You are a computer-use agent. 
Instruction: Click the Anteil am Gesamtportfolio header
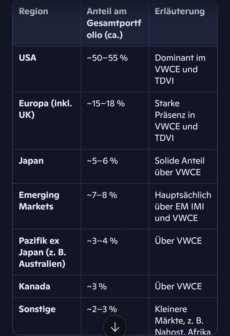(x=114, y=23)
